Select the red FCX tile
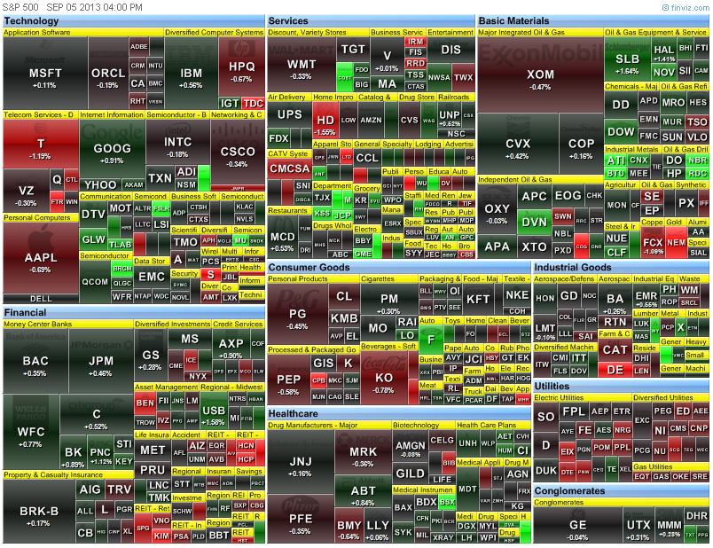Screen dimensions: 713x548 [653, 242]
